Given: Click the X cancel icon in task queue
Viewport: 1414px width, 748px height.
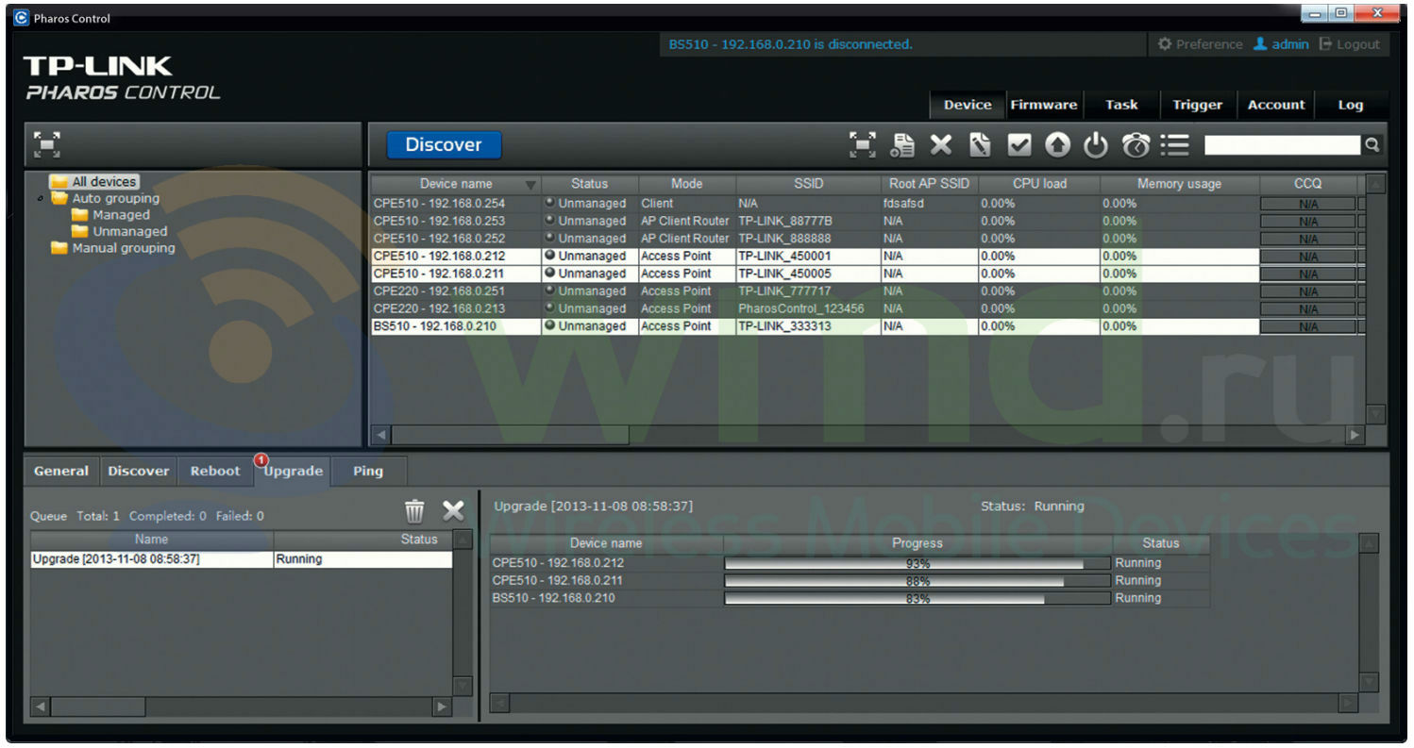Looking at the screenshot, I should 454,511.
